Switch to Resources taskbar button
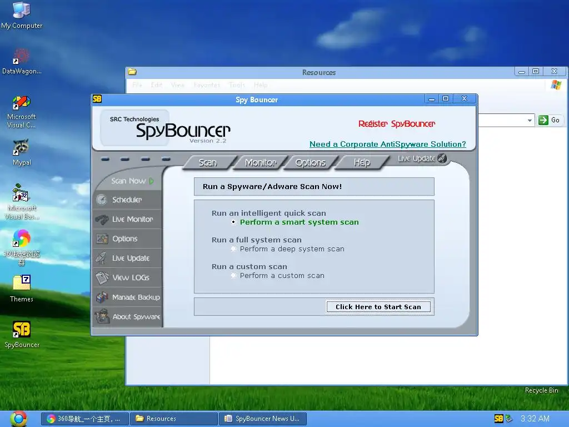This screenshot has height=427, width=569. 174,419
